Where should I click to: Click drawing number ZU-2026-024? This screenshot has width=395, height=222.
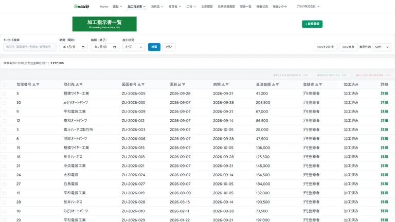pos(133,175)
